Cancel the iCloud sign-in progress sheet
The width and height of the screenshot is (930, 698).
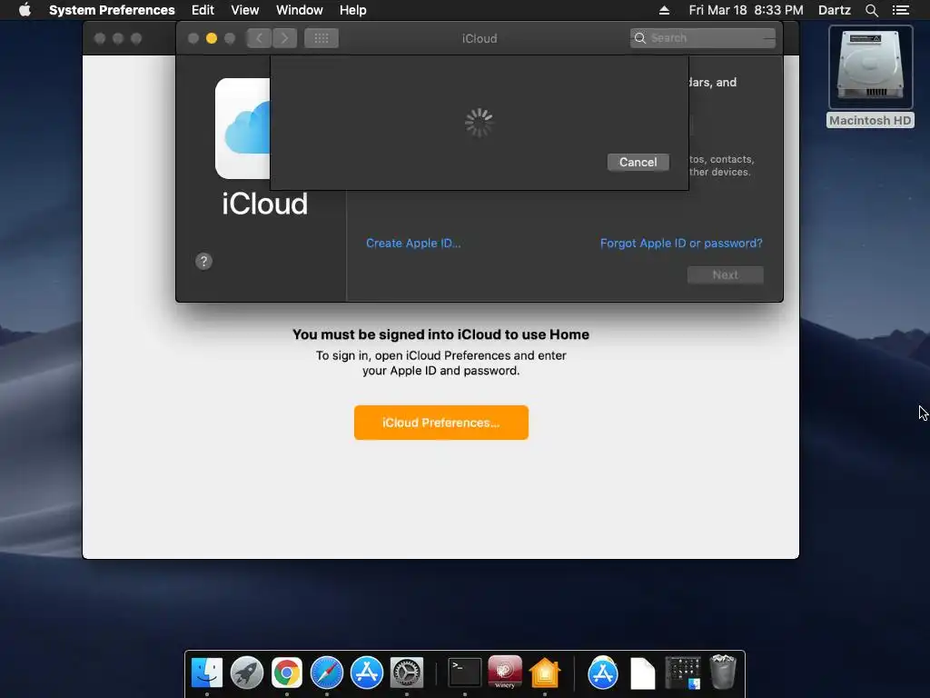pos(638,162)
